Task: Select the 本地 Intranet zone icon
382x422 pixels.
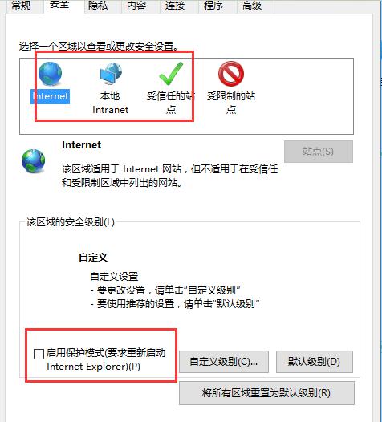Action: click(111, 73)
